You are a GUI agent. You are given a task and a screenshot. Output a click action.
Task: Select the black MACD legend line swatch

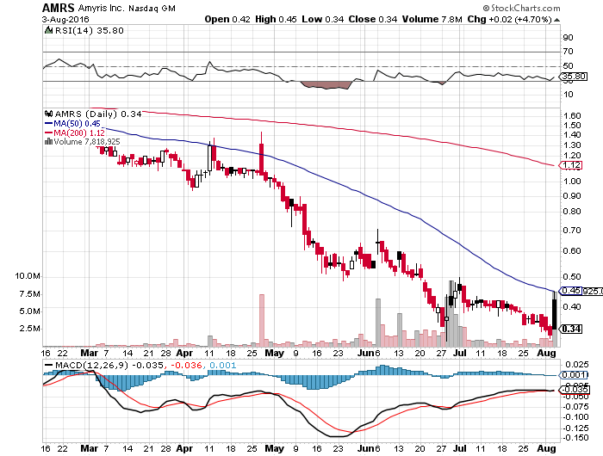(x=49, y=366)
